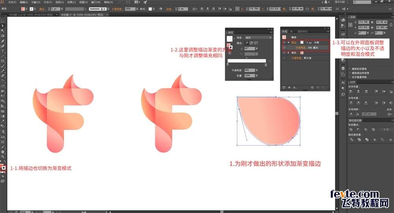Toggle visibility of fill row in Appearance panel
The height and width of the screenshot is (213, 394).
point(284,53)
